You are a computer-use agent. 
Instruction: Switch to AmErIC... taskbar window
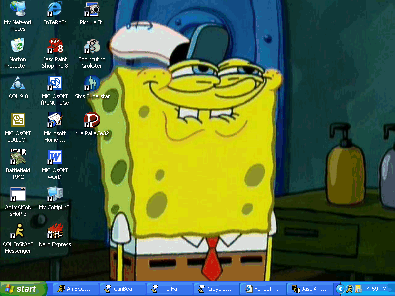[x=76, y=289]
